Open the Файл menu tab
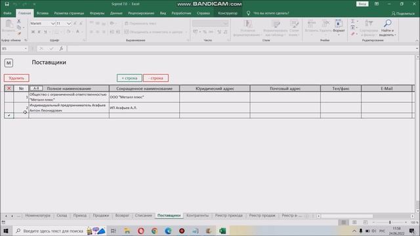 (x=7, y=13)
